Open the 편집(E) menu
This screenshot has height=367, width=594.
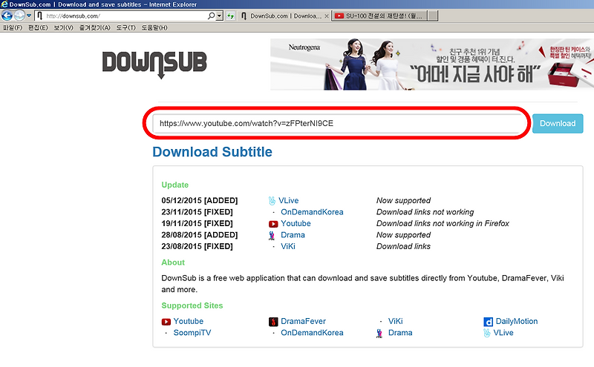[x=38, y=27]
